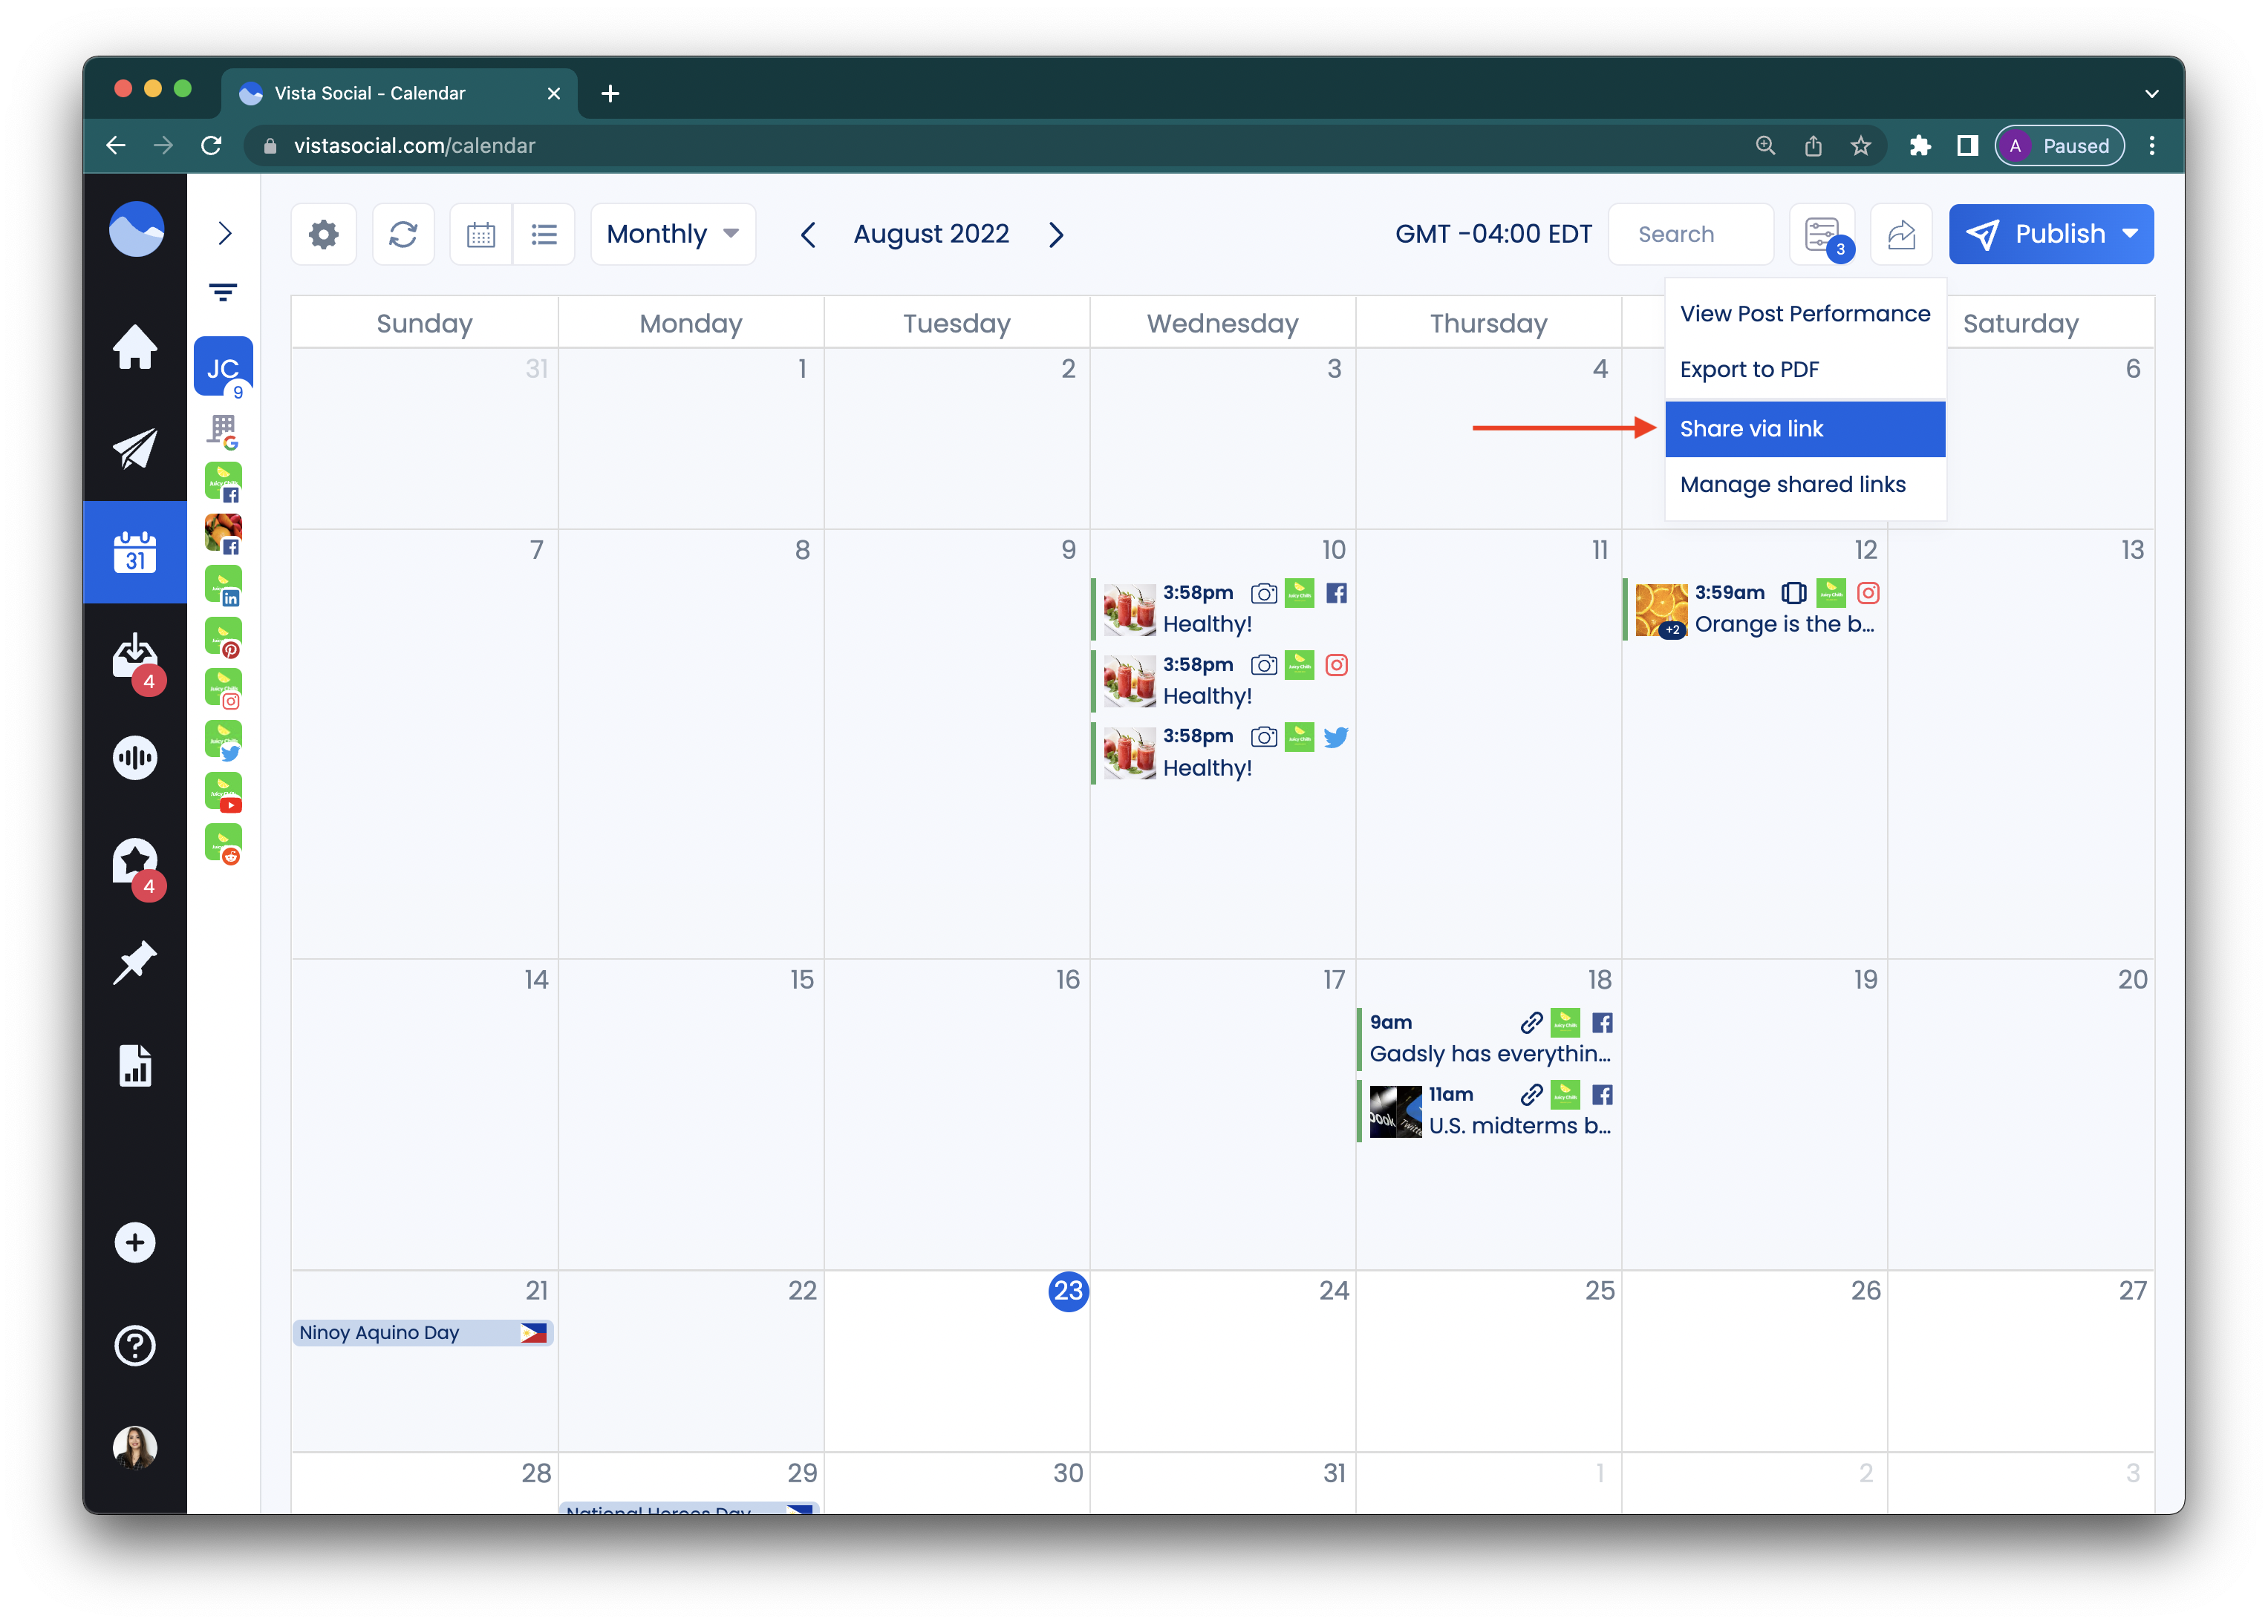Click the analytics/reports icon in sidebar
This screenshot has height=1624, width=2268.
coord(135,1065)
